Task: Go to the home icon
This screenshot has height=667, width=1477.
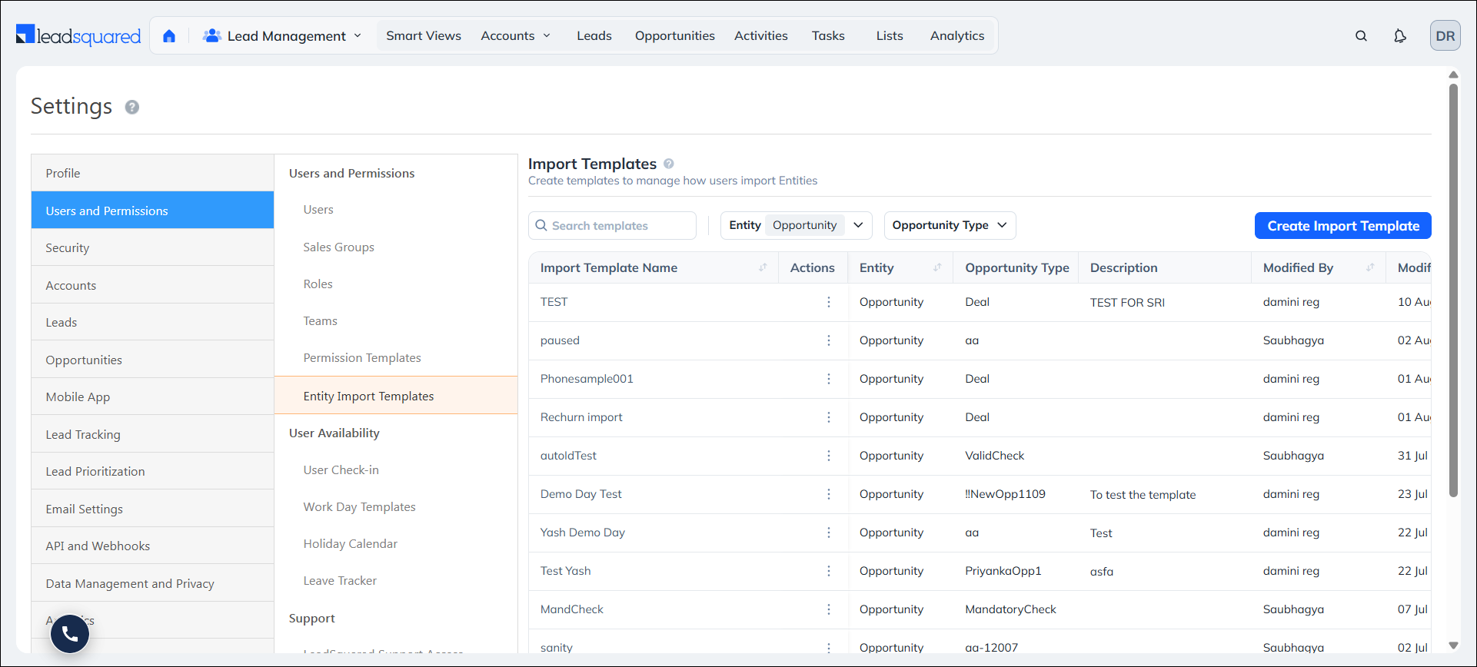Action: tap(169, 36)
